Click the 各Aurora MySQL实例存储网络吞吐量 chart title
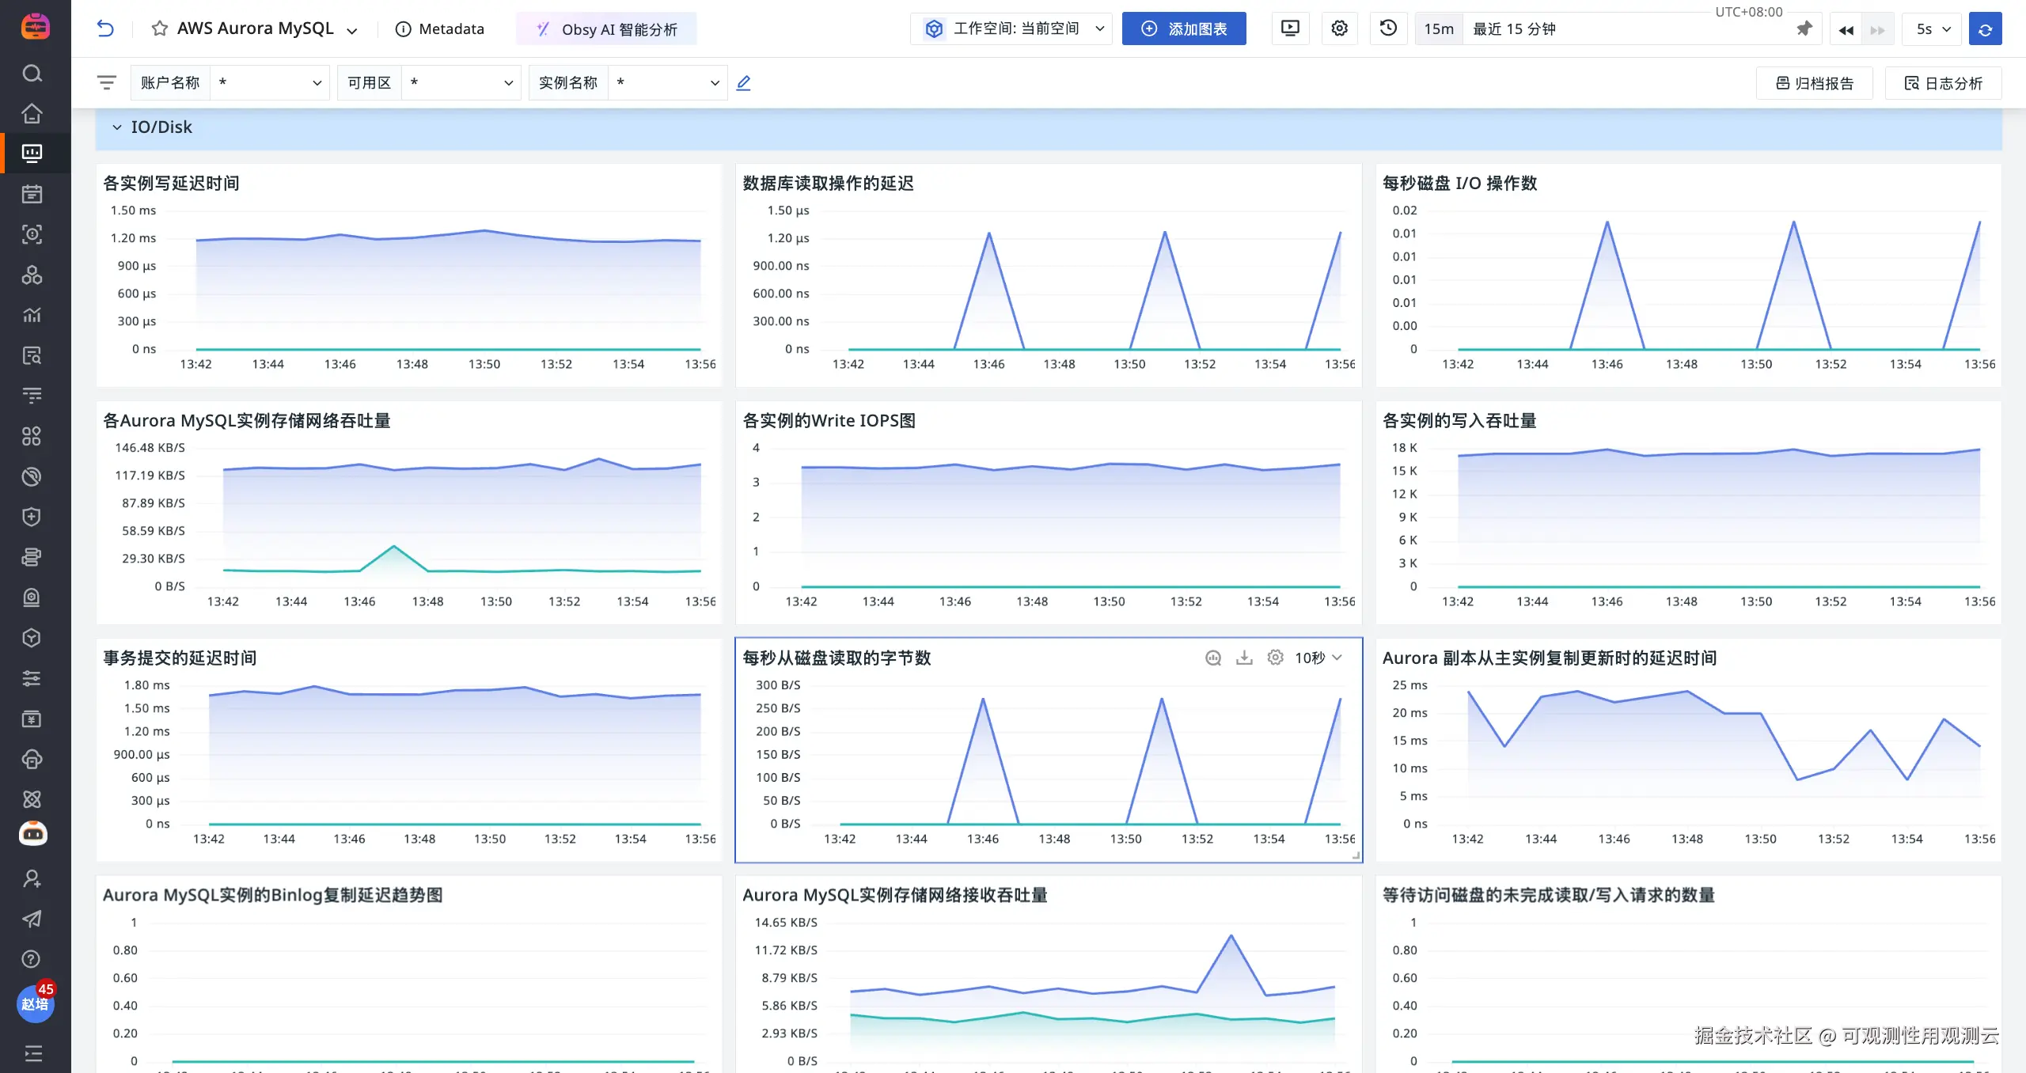This screenshot has width=2026, height=1073. (247, 421)
